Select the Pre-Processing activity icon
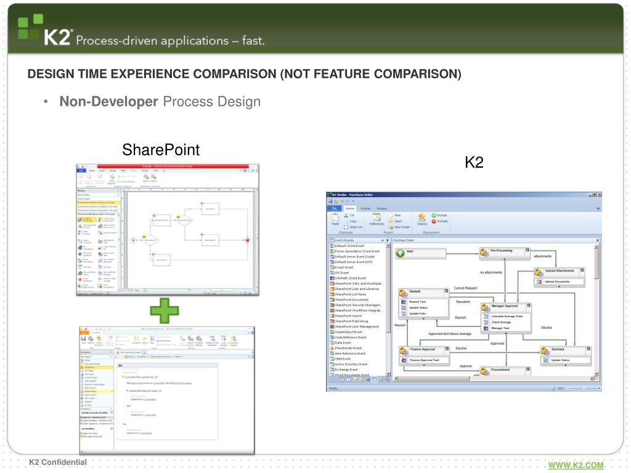Screen dimensions: 631x473 point(484,252)
